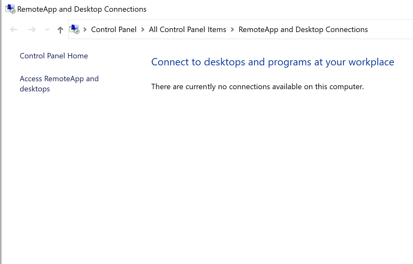Open the recent locations dropdown arrow
The height and width of the screenshot is (264, 413).
[x=47, y=30]
